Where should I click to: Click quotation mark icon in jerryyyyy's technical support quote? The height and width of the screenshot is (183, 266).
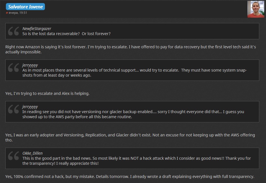pyautogui.click(x=14, y=68)
